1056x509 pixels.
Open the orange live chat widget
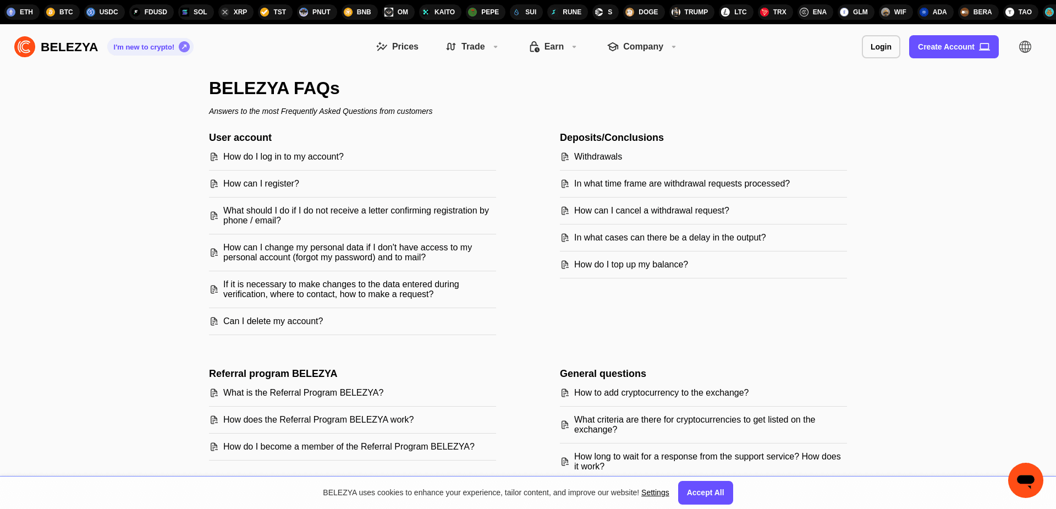coord(1025,480)
